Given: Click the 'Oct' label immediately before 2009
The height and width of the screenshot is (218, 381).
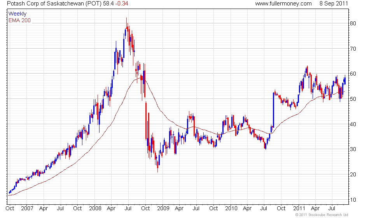Looking at the screenshot, I should click(145, 209).
